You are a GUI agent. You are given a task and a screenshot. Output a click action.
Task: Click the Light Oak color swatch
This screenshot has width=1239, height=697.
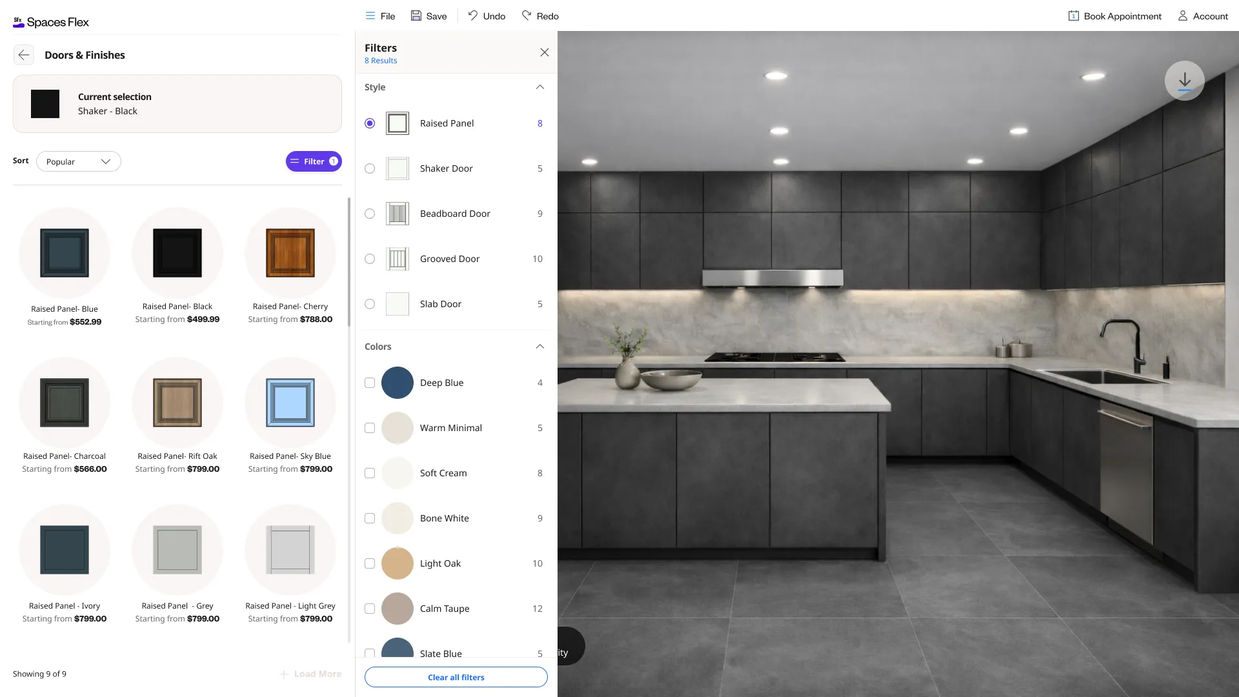[398, 563]
